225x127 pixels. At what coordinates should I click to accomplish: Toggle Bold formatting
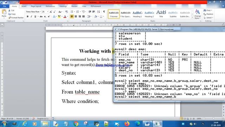(x=27, y=17)
